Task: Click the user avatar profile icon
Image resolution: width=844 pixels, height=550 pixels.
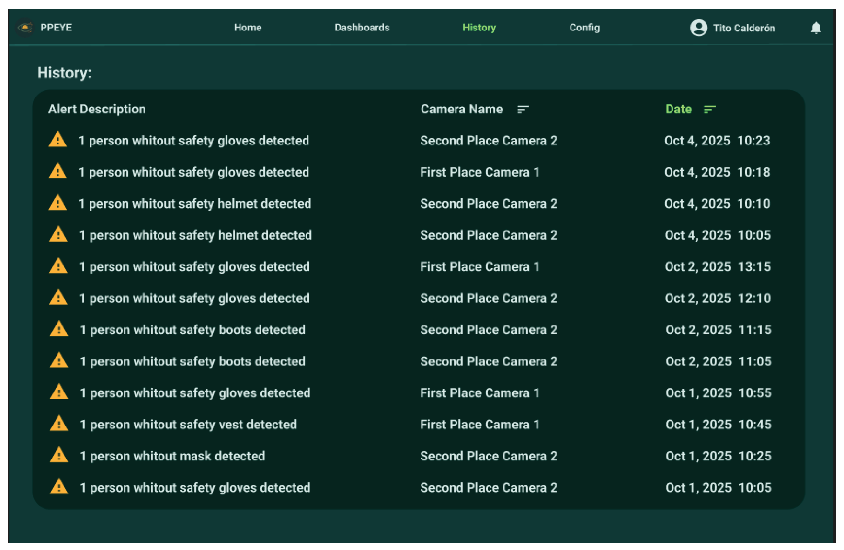Action: click(699, 28)
